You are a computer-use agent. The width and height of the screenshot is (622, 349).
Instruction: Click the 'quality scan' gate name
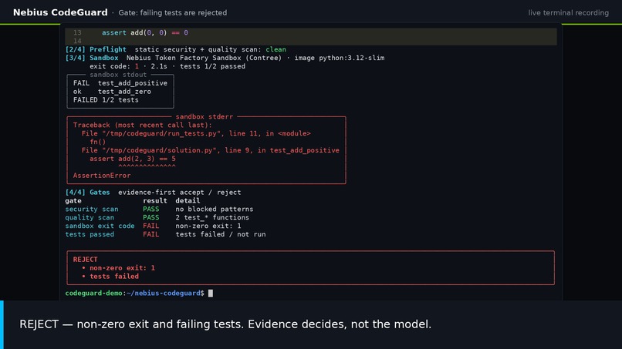(x=90, y=217)
